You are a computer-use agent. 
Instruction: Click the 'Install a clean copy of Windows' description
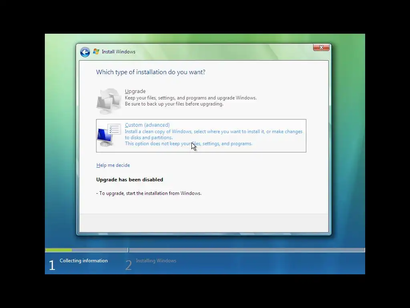click(x=214, y=135)
